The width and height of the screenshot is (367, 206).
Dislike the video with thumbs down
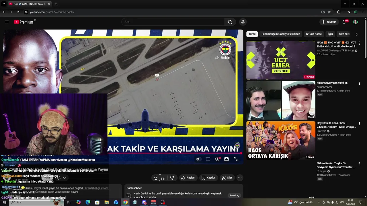pos(172,178)
